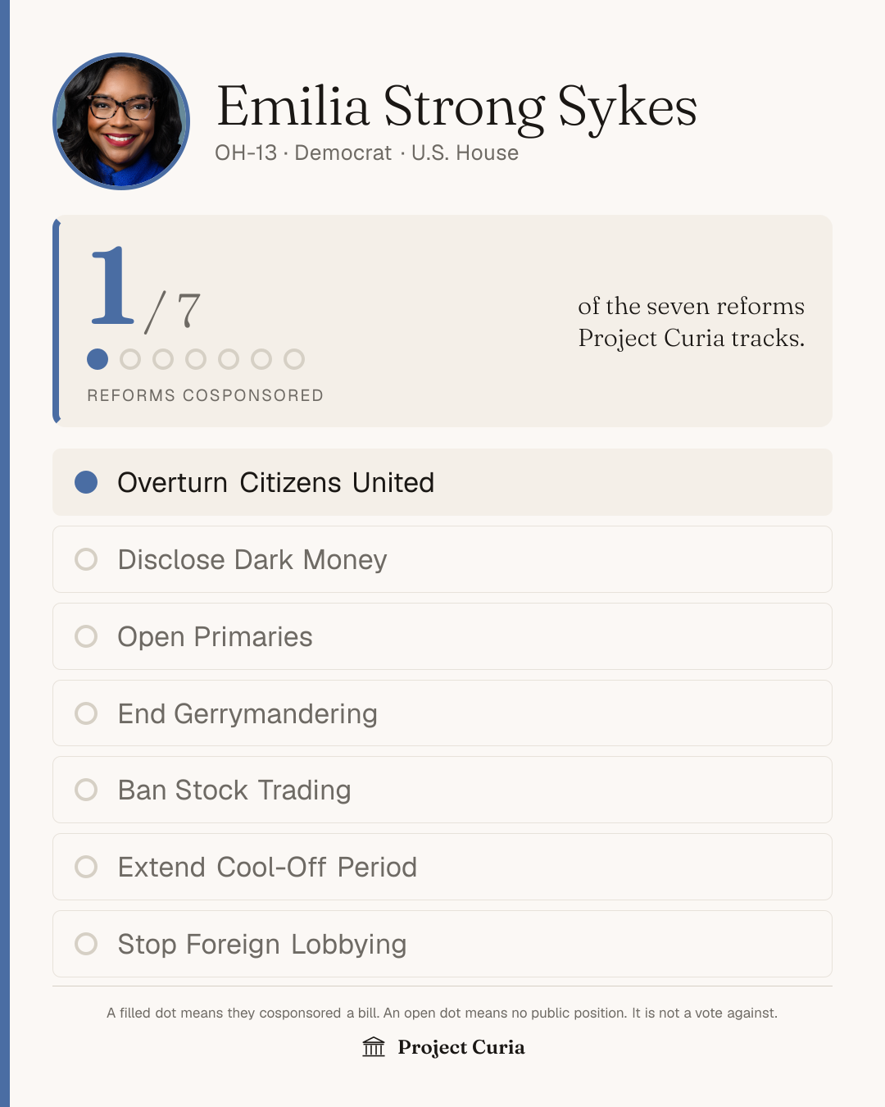Click the Project Curia logo text
This screenshot has height=1107, width=885.
pyautogui.click(x=461, y=1047)
